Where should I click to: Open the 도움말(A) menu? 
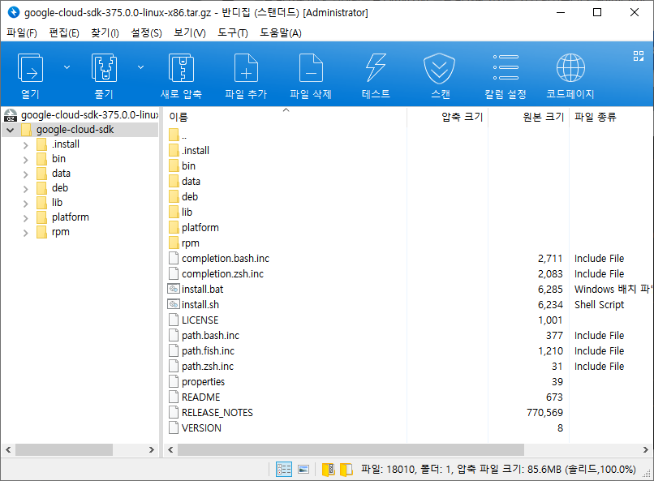click(x=281, y=32)
